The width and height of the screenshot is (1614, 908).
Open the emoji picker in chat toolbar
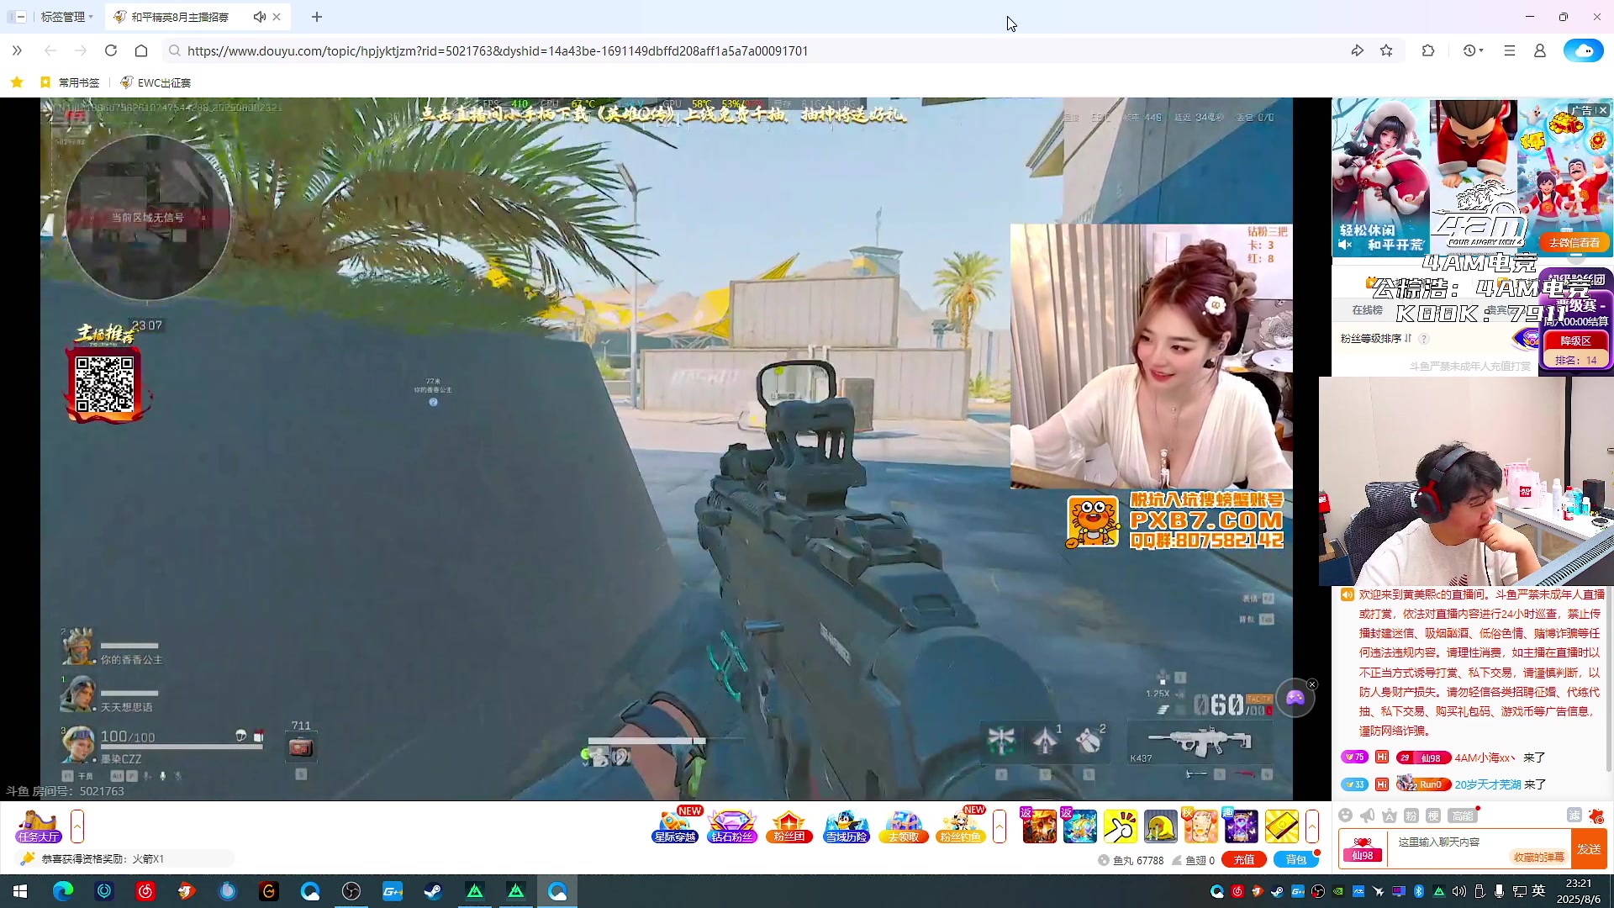(x=1346, y=816)
